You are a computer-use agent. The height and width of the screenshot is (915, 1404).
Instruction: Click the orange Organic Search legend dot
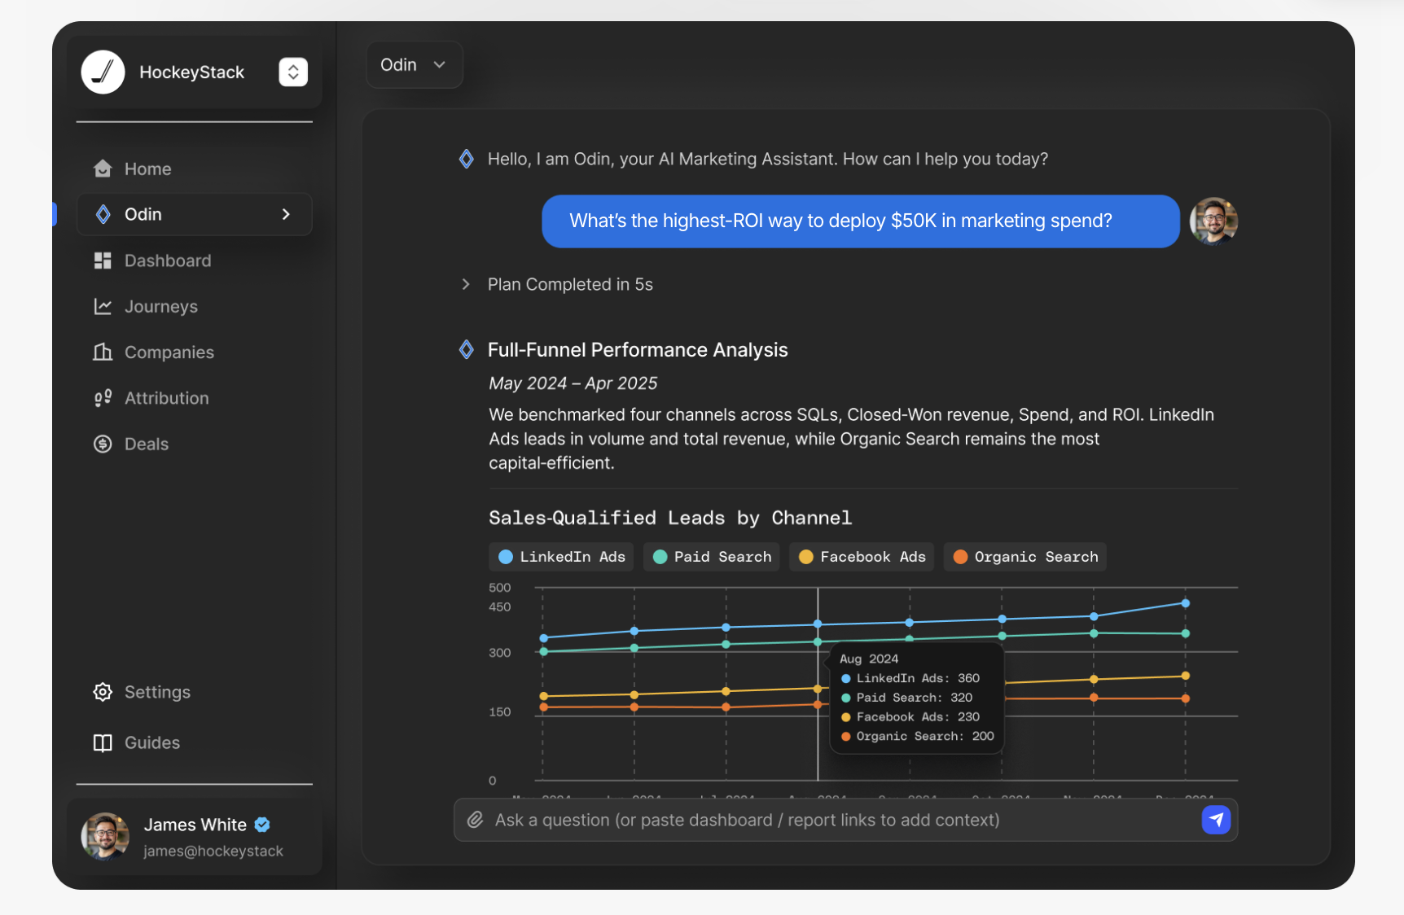pyautogui.click(x=961, y=557)
